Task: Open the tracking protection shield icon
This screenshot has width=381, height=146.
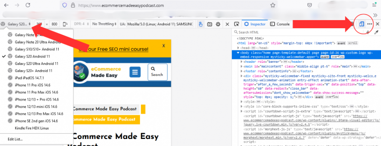Action: pos(65,5)
